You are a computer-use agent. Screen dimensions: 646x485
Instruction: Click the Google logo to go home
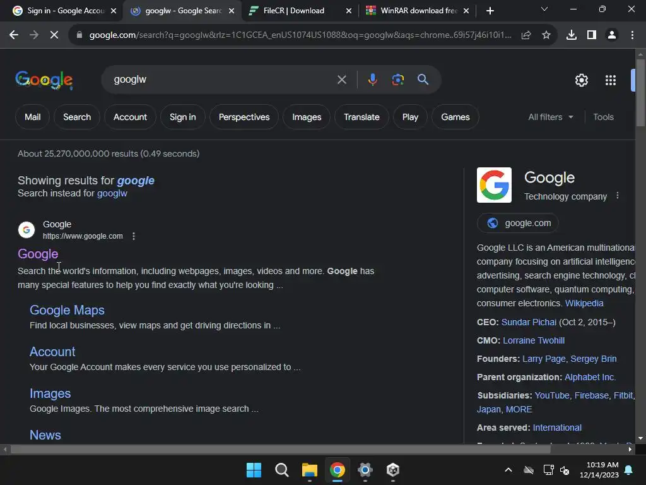coord(44,80)
